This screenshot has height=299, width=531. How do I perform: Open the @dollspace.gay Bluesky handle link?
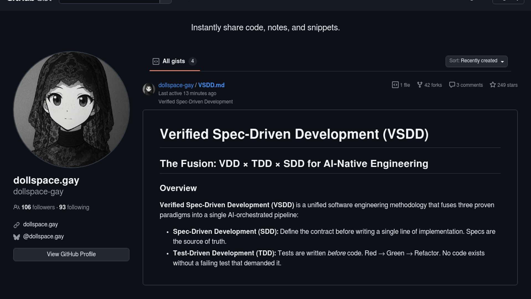point(43,237)
